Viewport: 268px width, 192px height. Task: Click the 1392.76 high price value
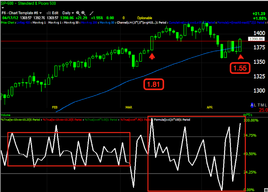[x=39, y=18]
